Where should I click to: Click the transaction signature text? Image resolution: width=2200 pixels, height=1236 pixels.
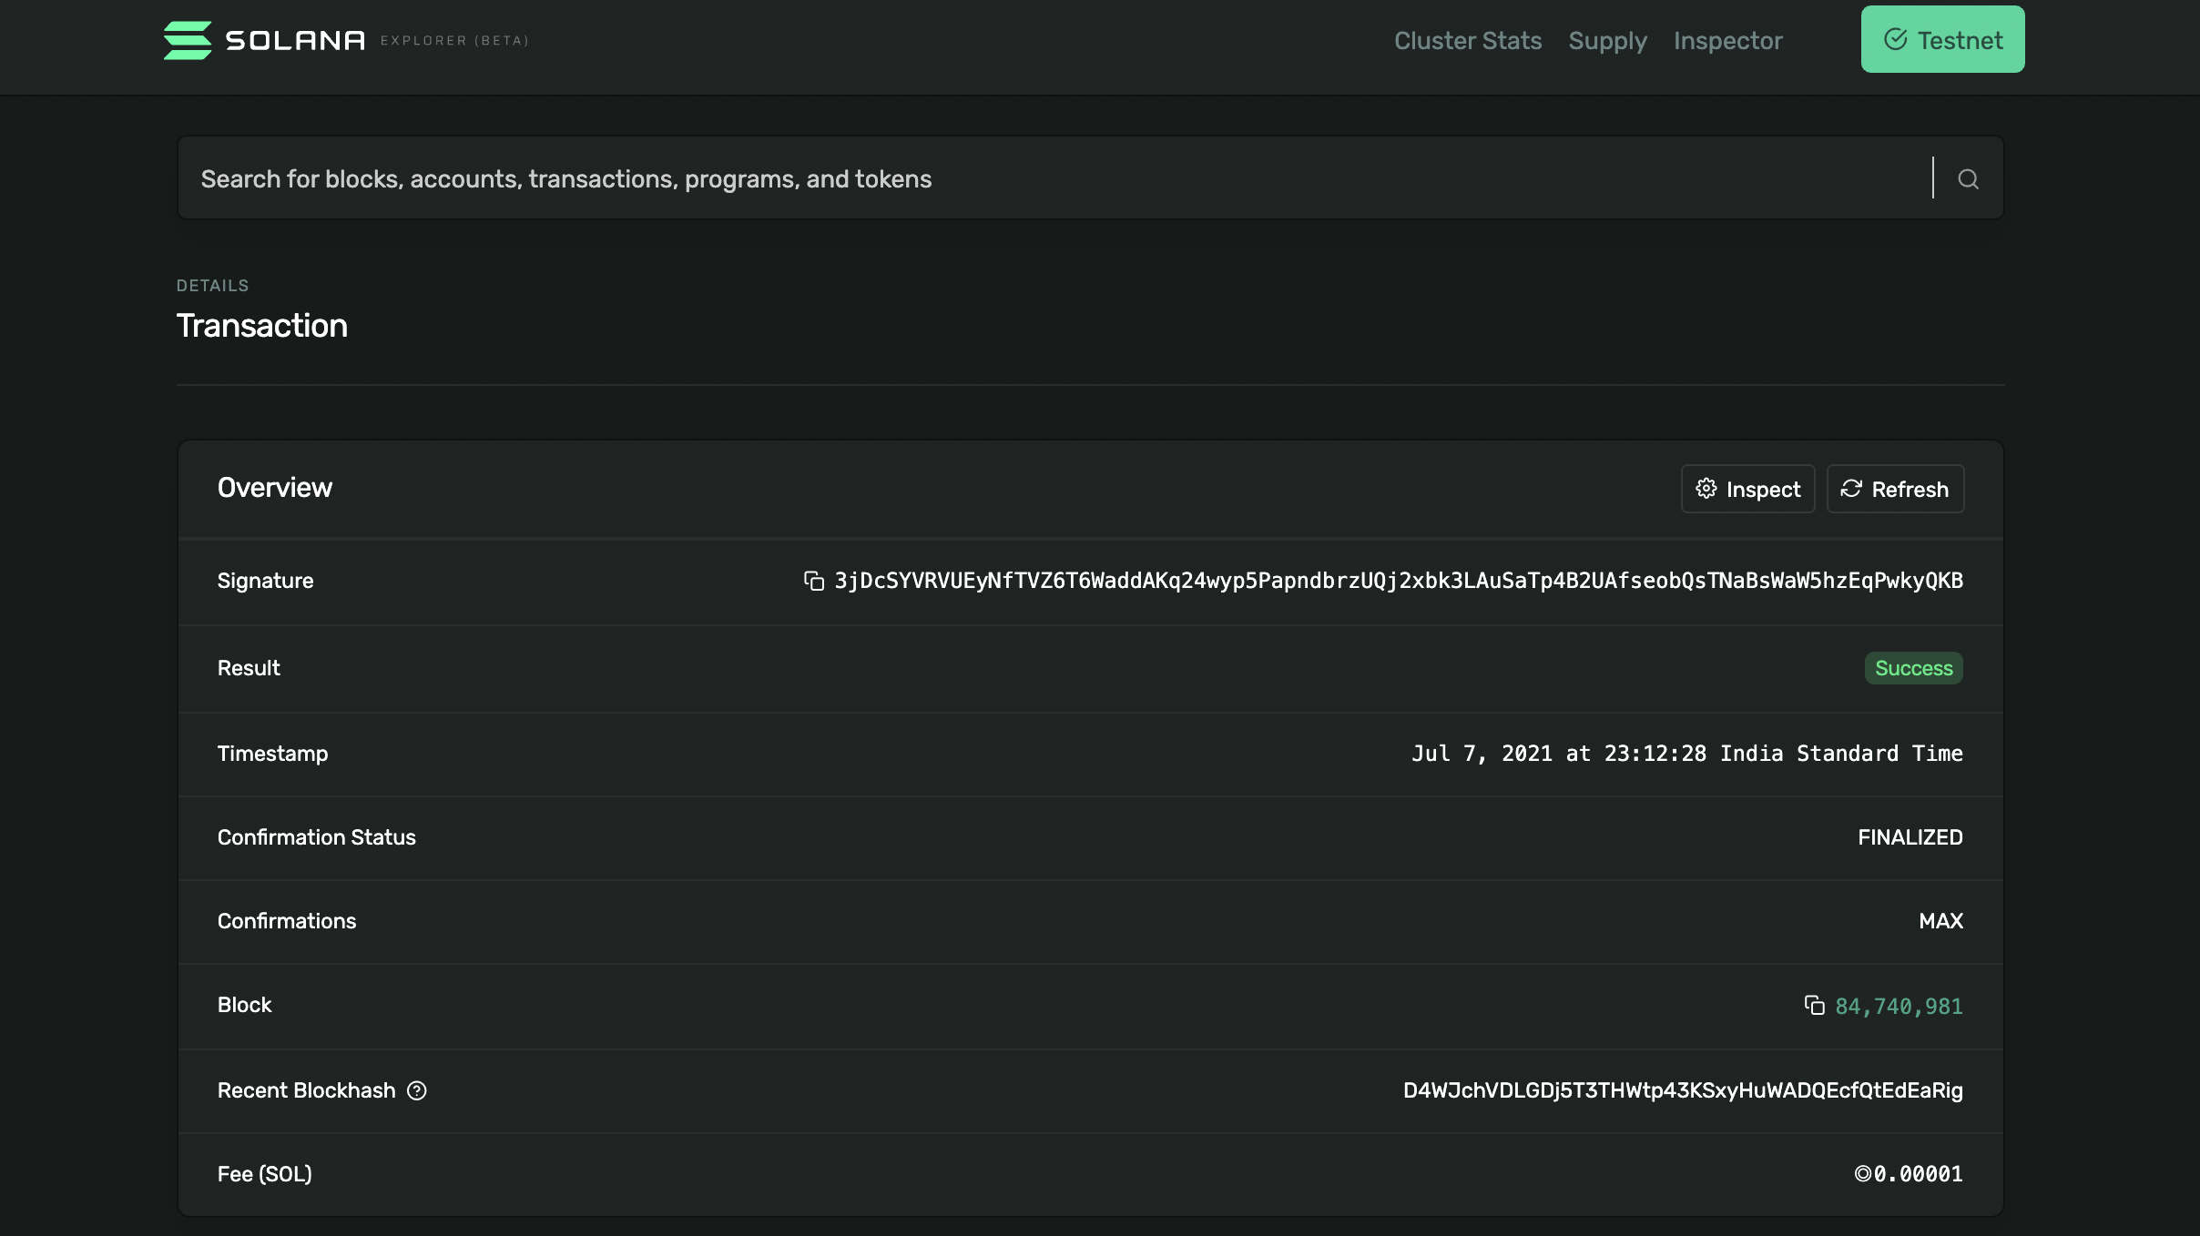1398,581
